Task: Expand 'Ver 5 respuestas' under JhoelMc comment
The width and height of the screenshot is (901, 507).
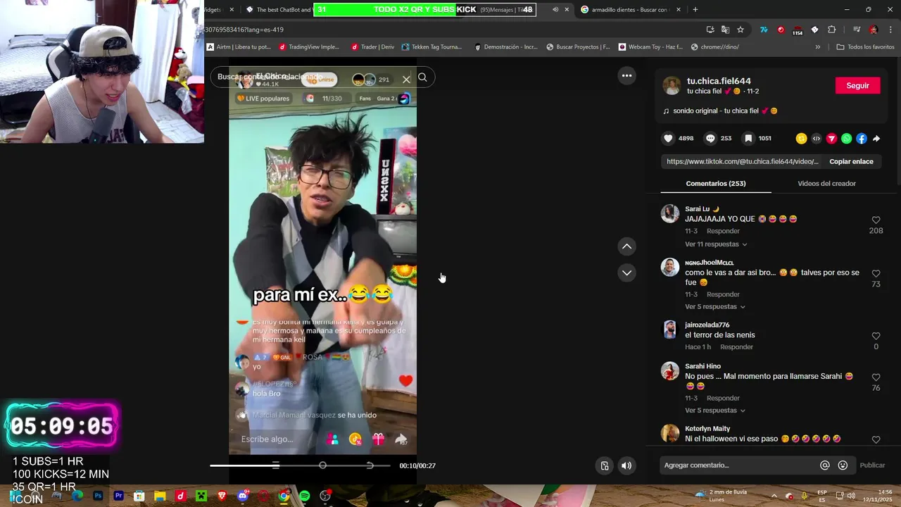Action: [x=714, y=307]
